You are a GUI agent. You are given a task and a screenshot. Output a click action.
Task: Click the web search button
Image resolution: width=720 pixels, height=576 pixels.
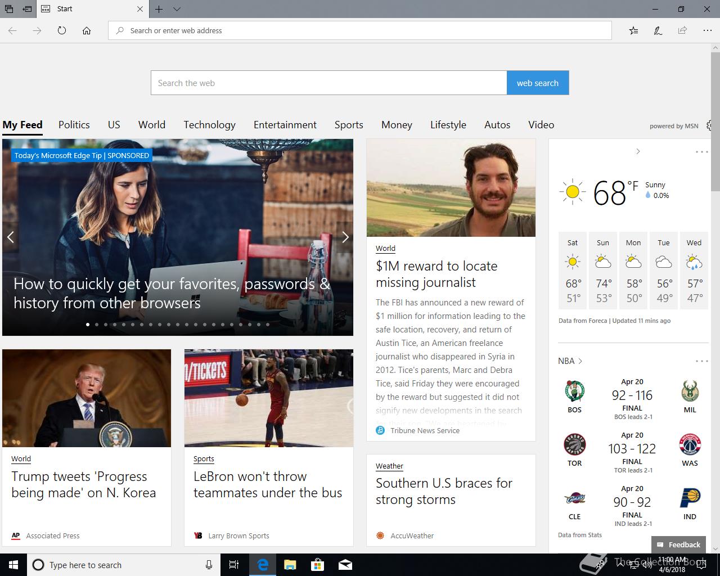(x=538, y=83)
